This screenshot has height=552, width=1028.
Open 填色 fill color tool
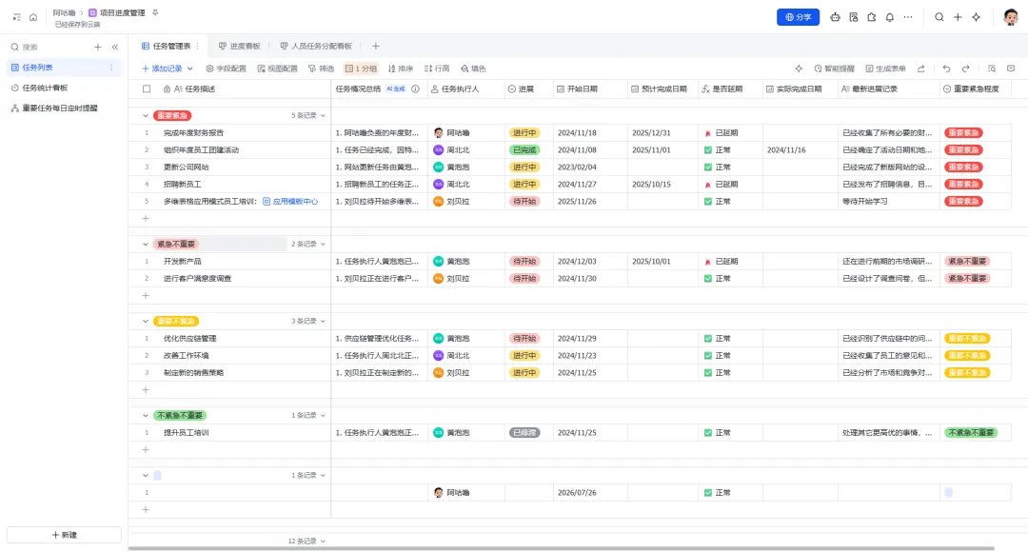pyautogui.click(x=473, y=69)
